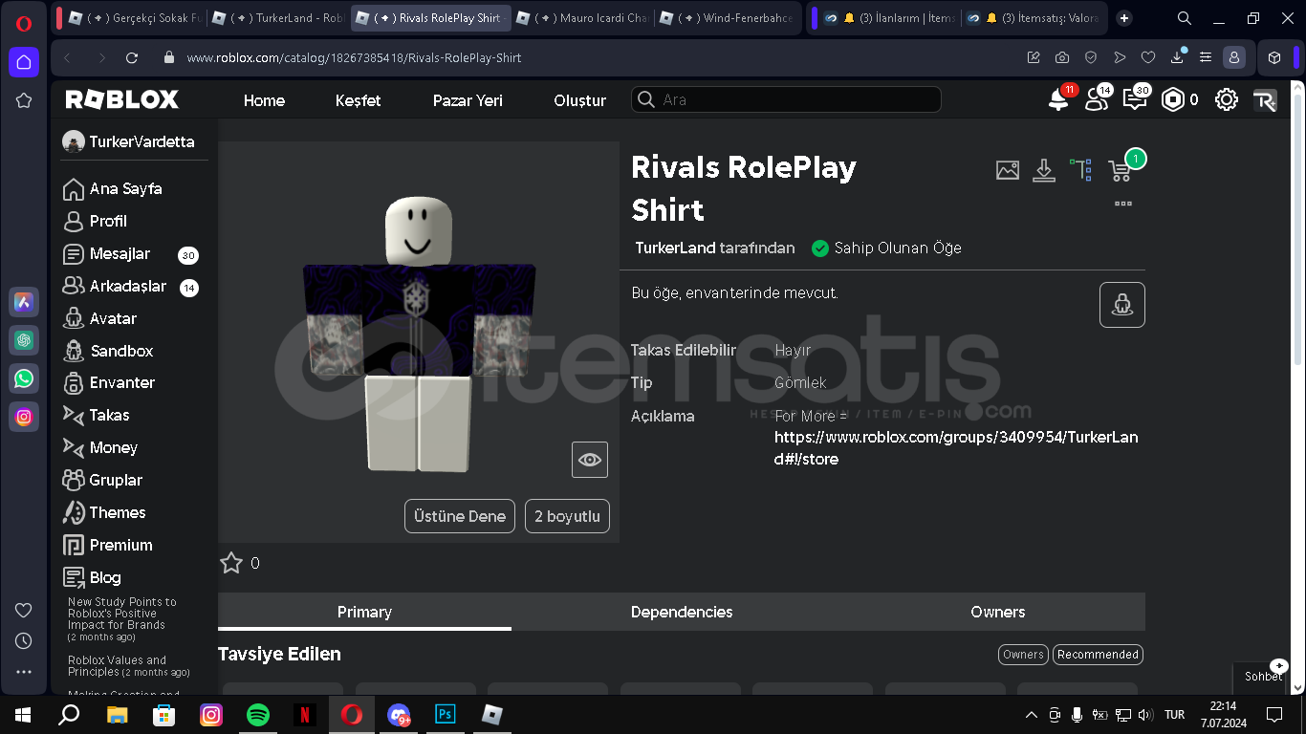The width and height of the screenshot is (1306, 734).
Task: Open Roblox settings gear
Action: pos(1227,99)
